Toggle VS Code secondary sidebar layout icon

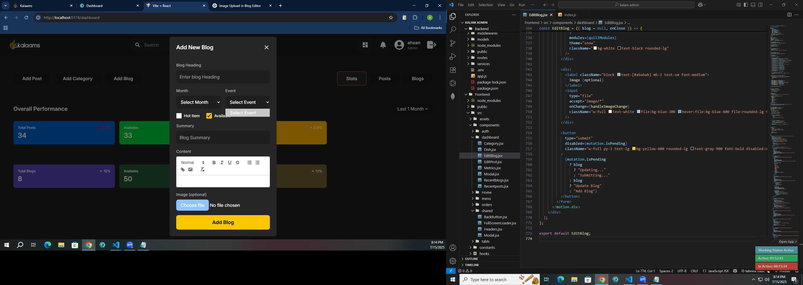(761, 5)
